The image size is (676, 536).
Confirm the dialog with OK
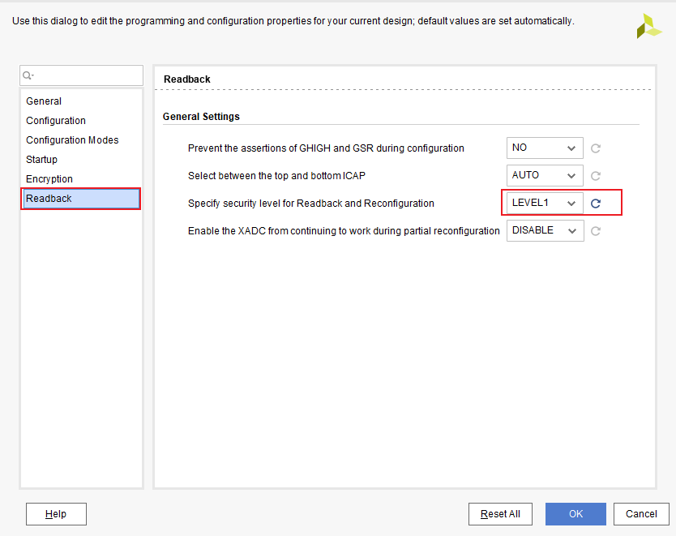pyautogui.click(x=575, y=514)
